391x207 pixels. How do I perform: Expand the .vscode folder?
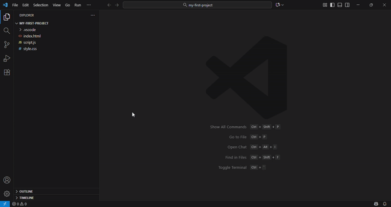point(57,30)
